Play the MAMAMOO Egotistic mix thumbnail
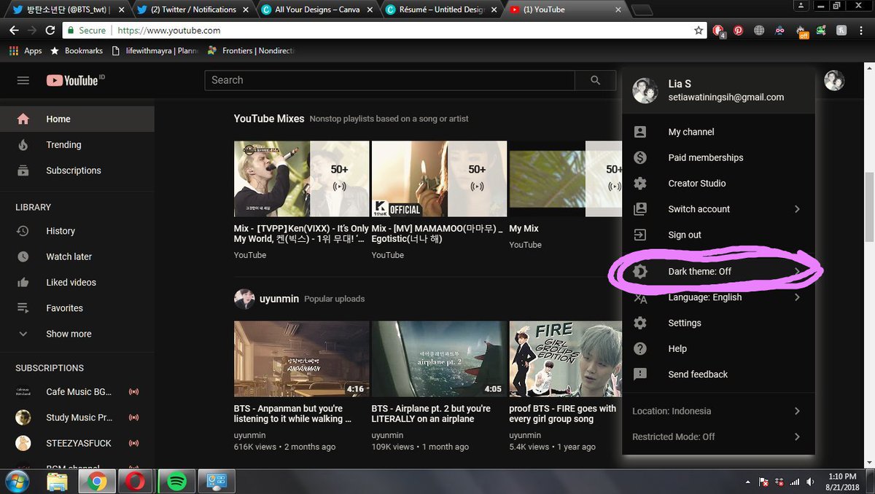Viewport: 875px width, 494px height. [x=439, y=179]
